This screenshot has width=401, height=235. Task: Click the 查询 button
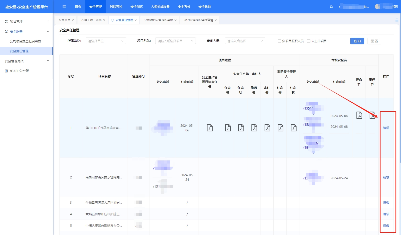tap(357, 41)
